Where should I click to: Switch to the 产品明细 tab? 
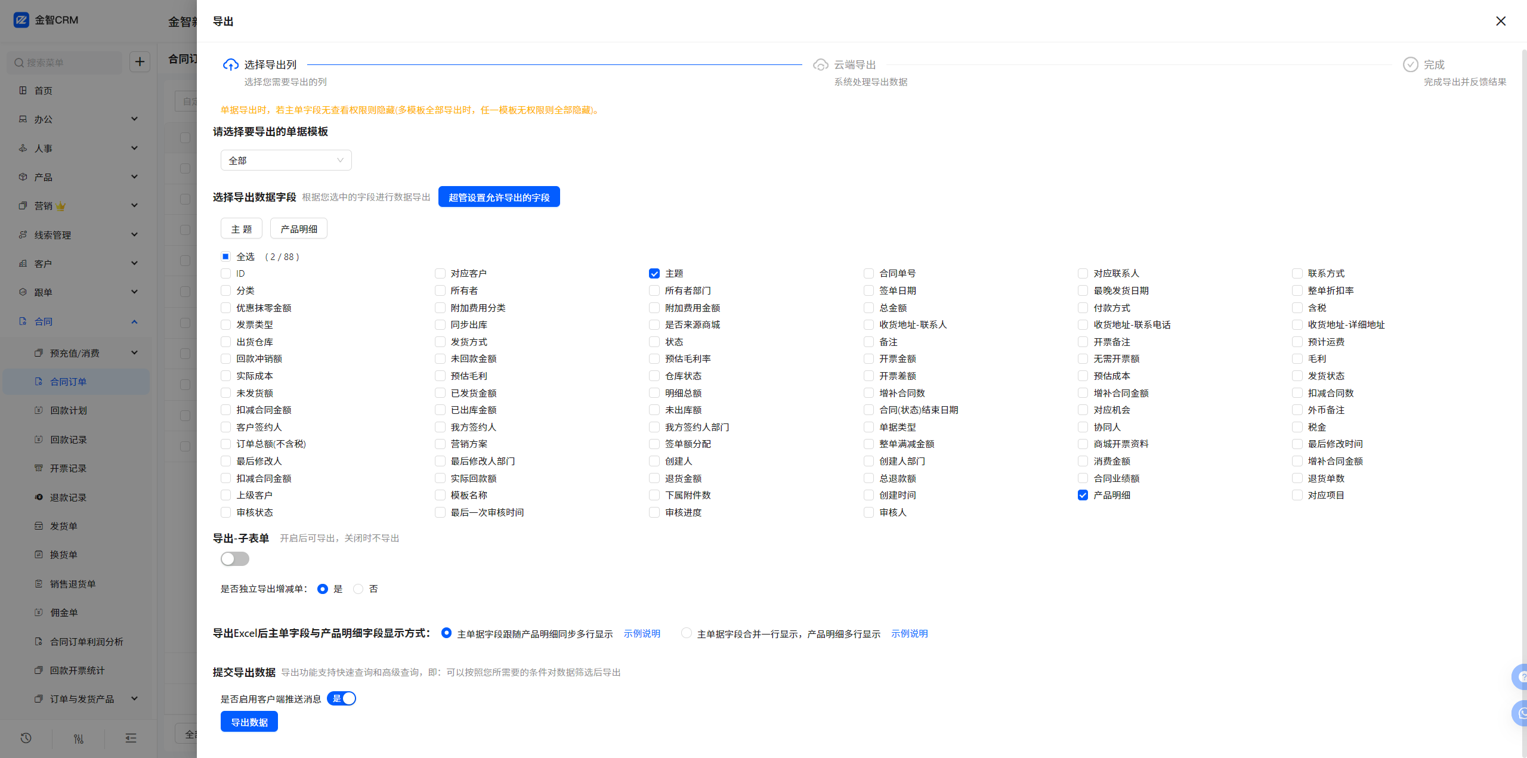click(x=298, y=229)
